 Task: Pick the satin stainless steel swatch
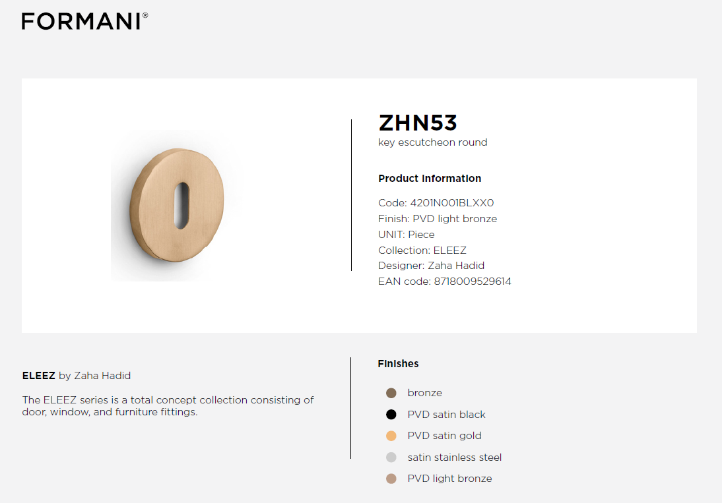tap(391, 458)
